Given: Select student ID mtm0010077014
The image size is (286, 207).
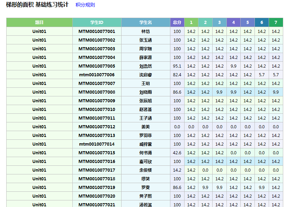Looking at the screenshot, I should click(97, 144).
